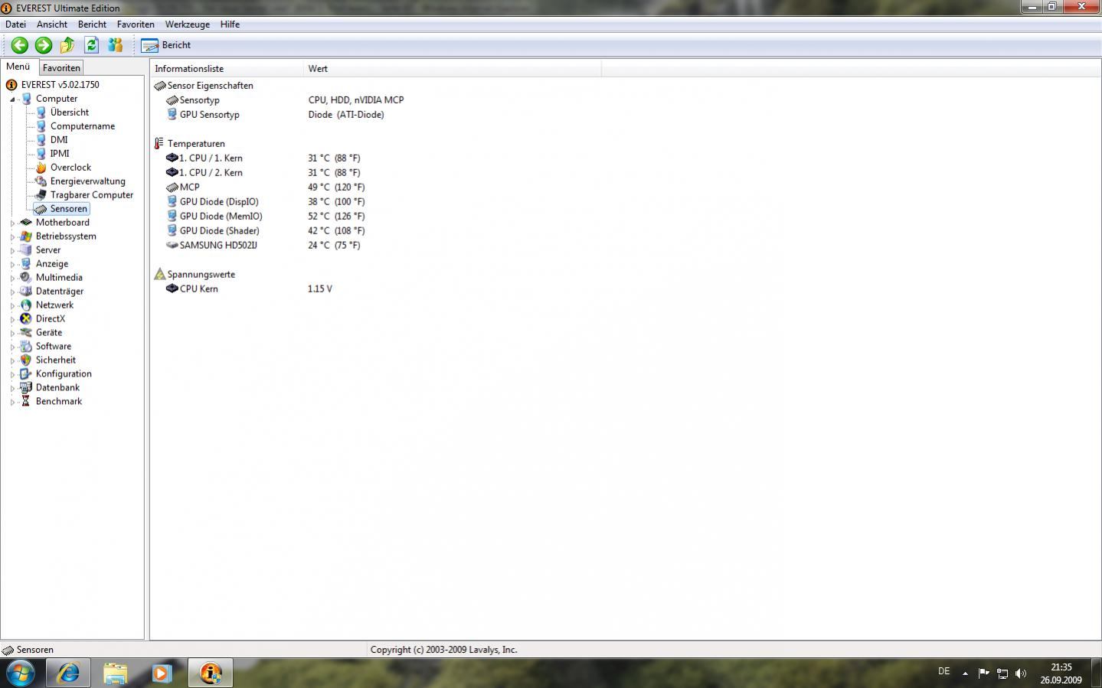Open the Ansicht menu
The width and height of the screenshot is (1102, 688).
tap(52, 24)
